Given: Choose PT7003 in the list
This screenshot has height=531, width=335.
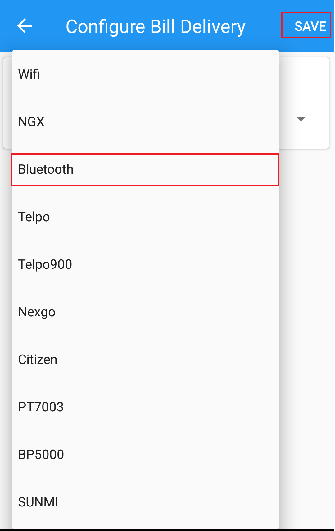Looking at the screenshot, I should pyautogui.click(x=145, y=407).
